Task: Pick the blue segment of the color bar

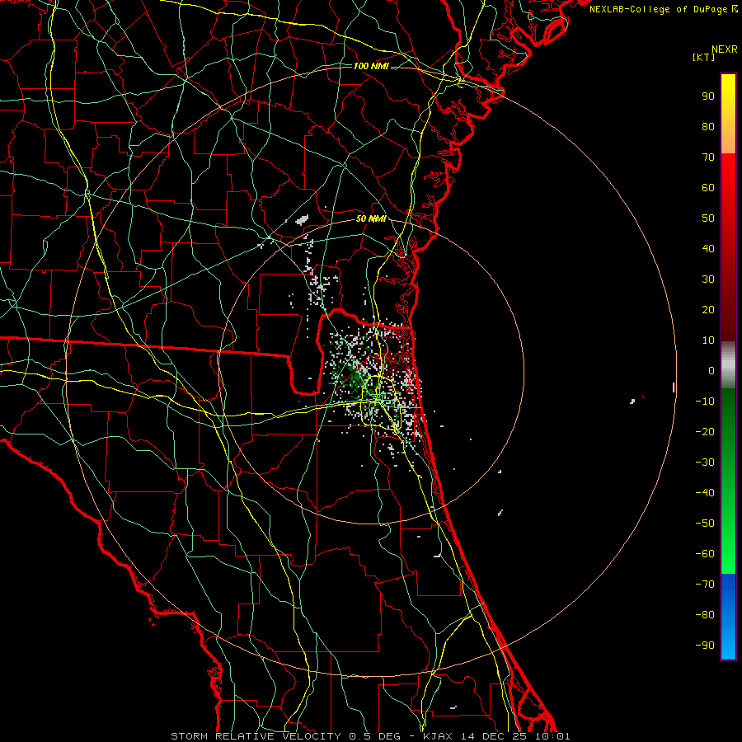Action: (728, 617)
